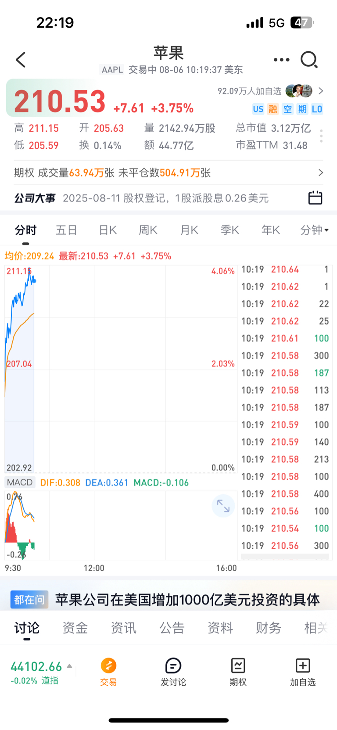Screen dimensions: 337x730
Task: Select the 资金 tab
Action: click(x=75, y=628)
